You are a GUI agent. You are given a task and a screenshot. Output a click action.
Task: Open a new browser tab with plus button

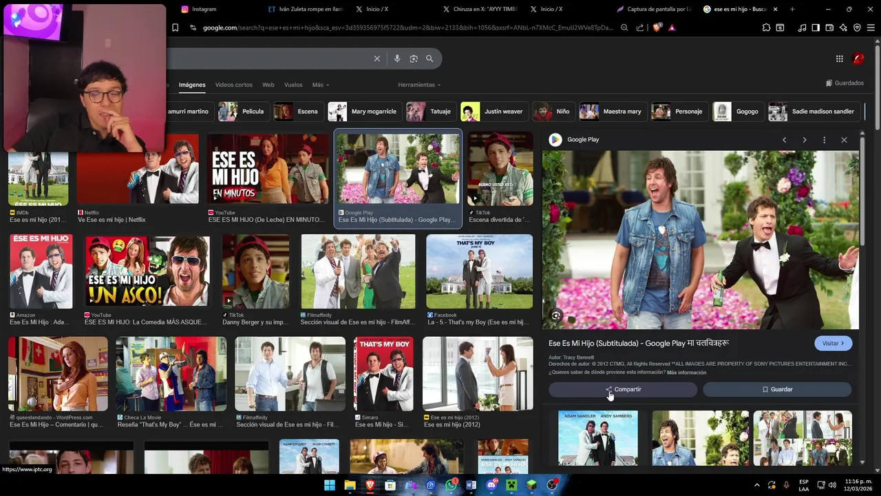pos(792,9)
